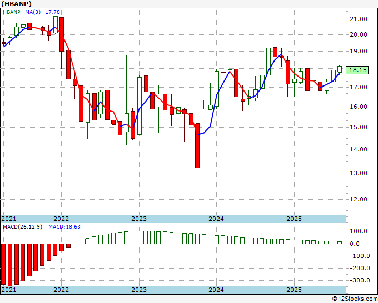Click the 13.00 price axis label

358,173
